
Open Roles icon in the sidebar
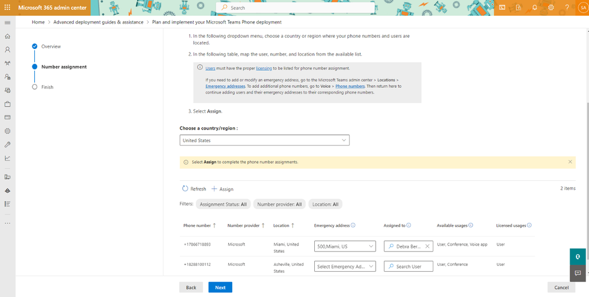(7, 77)
